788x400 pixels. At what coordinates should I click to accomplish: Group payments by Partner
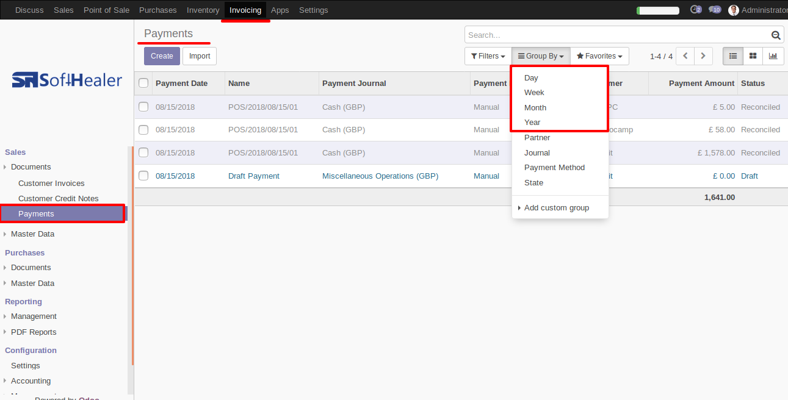pos(537,138)
